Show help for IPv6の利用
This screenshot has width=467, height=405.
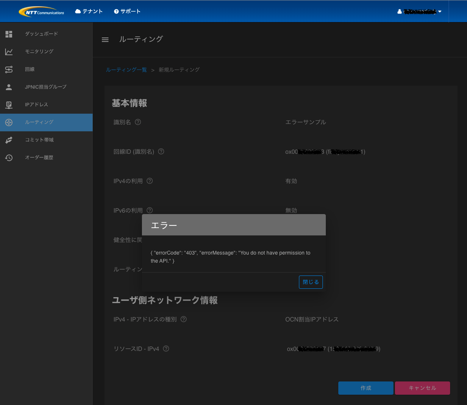[149, 210]
